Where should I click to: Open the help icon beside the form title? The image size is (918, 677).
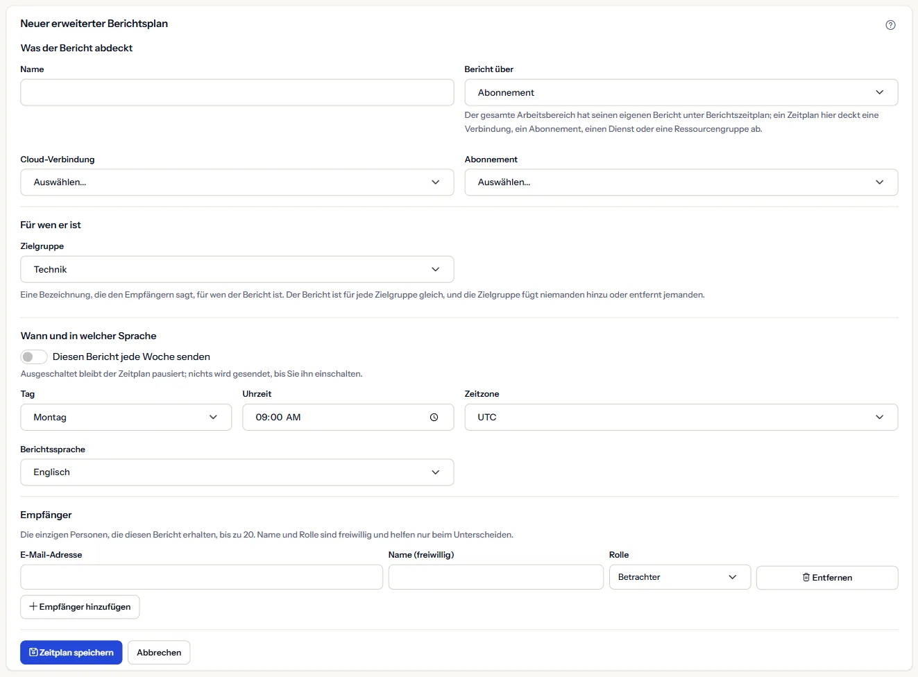tap(890, 25)
